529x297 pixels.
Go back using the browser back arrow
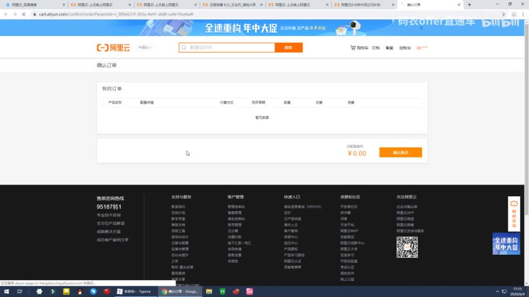point(6,14)
